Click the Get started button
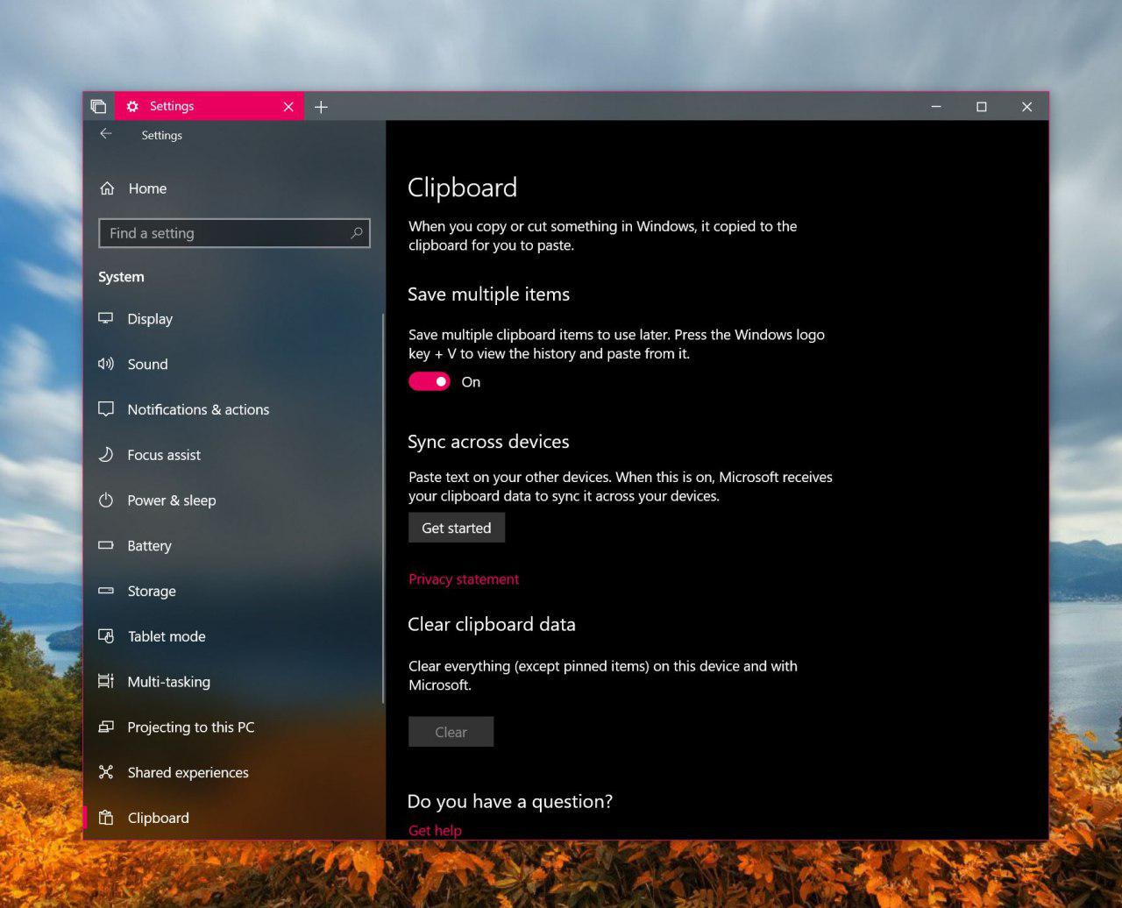 [456, 528]
